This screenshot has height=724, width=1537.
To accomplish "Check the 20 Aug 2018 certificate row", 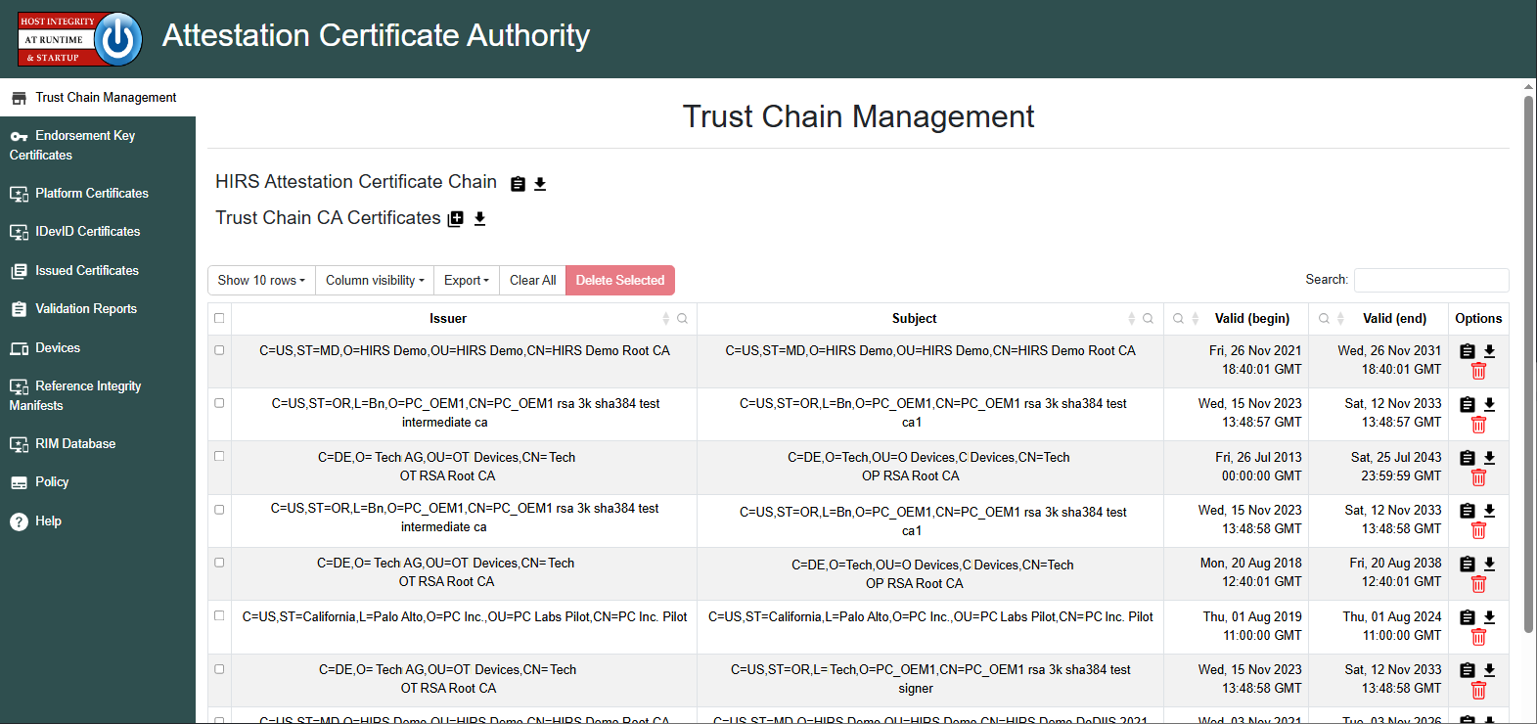I will coord(219,563).
